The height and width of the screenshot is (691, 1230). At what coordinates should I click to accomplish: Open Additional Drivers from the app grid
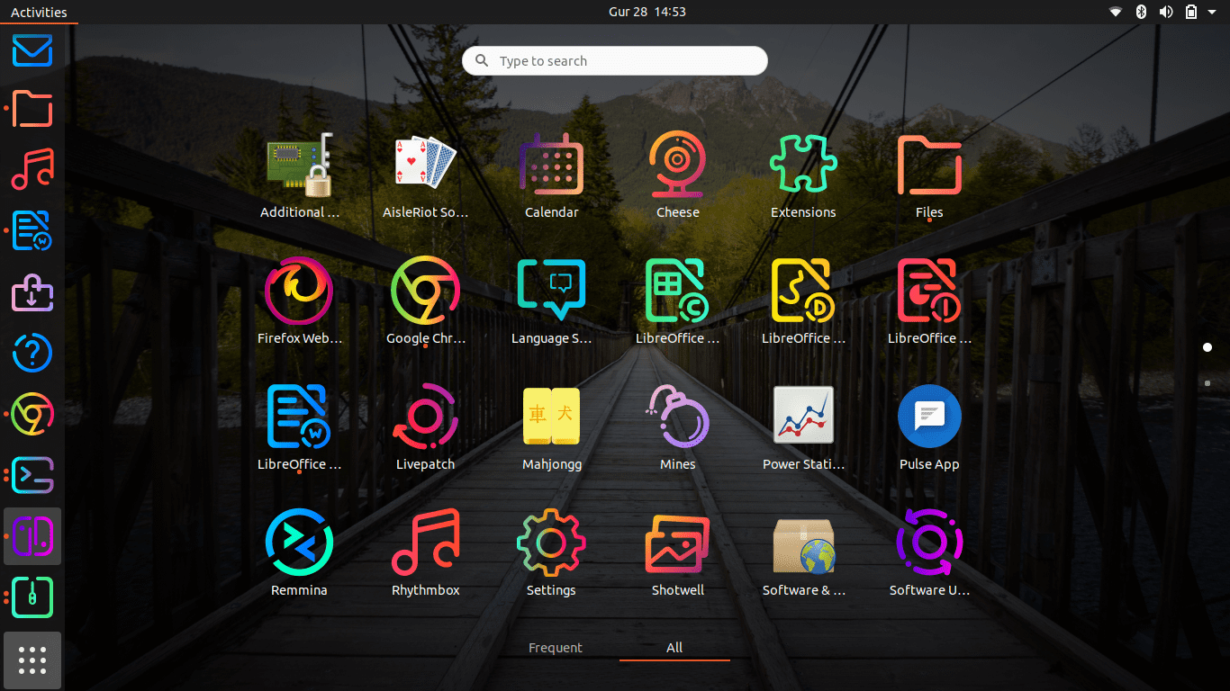299,176
